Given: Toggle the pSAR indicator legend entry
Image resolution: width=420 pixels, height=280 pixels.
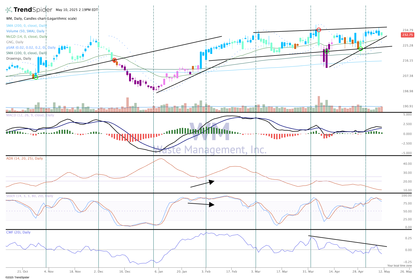Looking at the screenshot, I should 31,48.
